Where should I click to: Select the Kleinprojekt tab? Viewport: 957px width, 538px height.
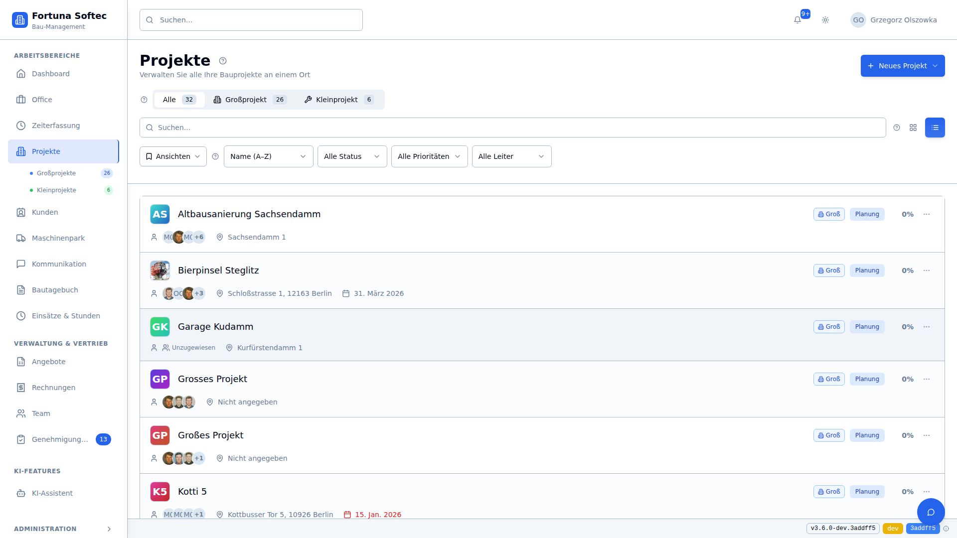coord(339,100)
